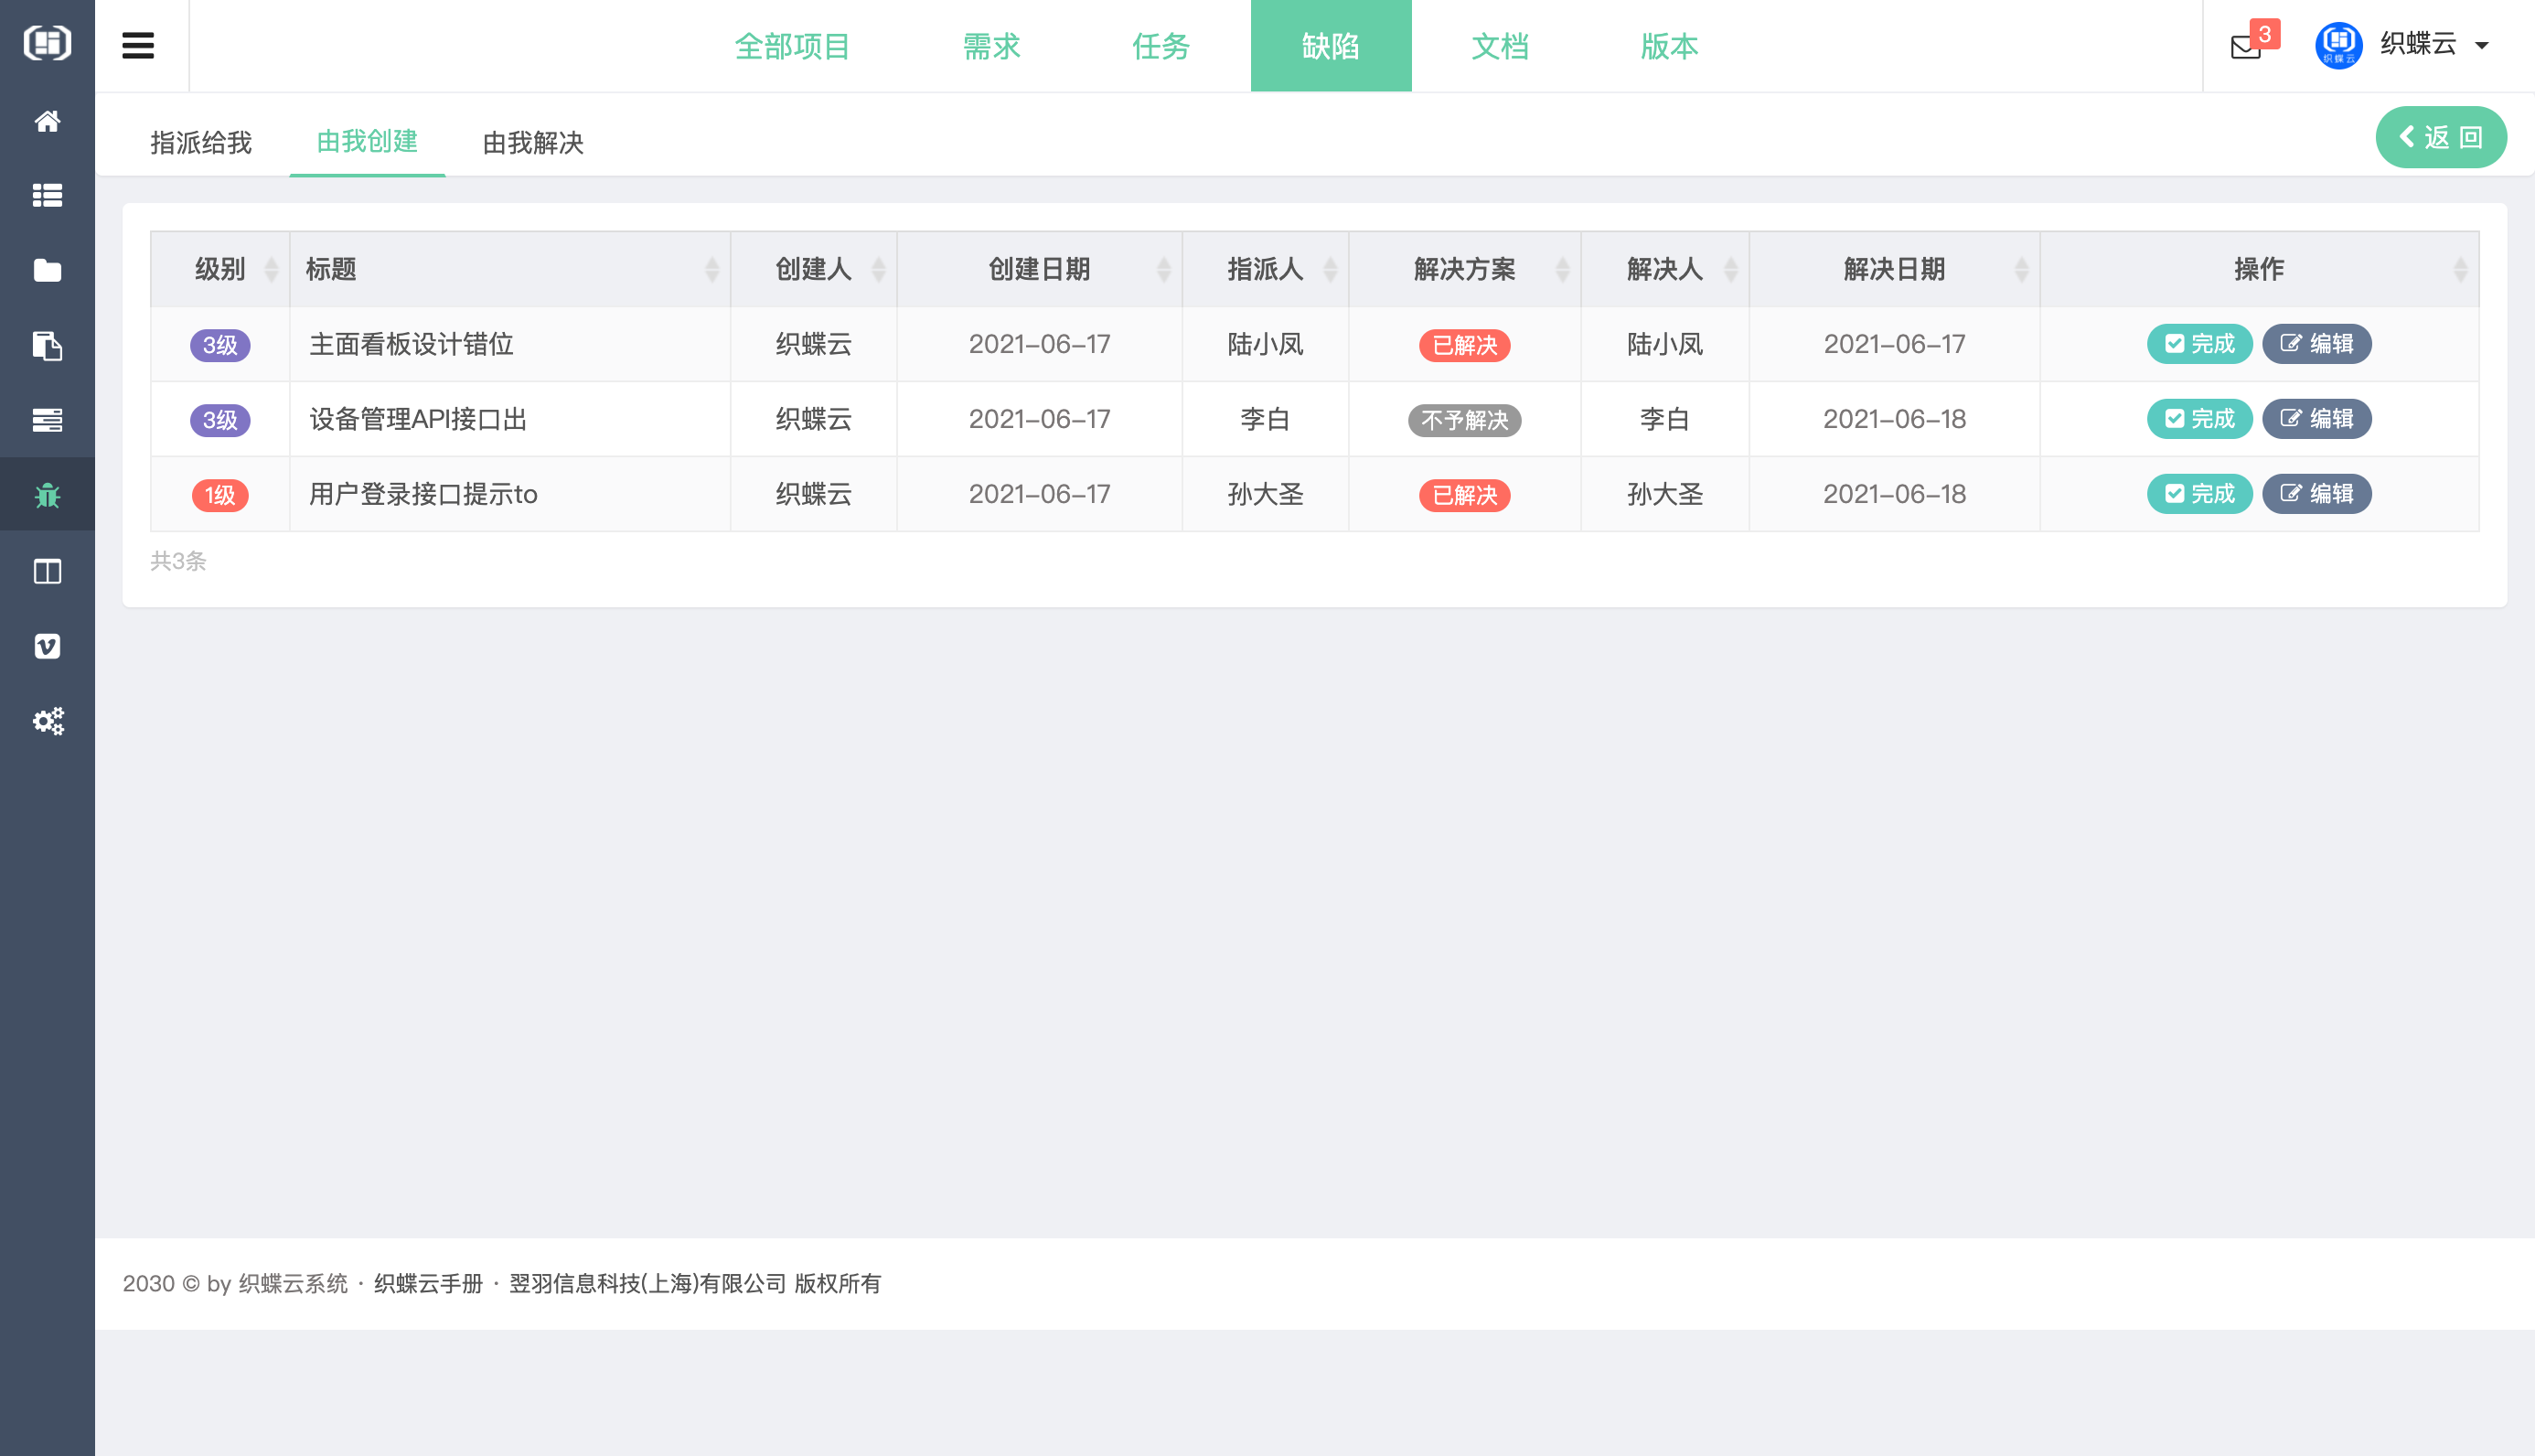Screen dimensions: 2535x1456
Task: Click the columns board sidebar icon
Action: [x=47, y=571]
